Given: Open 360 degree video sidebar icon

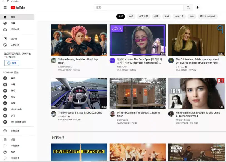Looking at the screenshot, I should [5, 122].
